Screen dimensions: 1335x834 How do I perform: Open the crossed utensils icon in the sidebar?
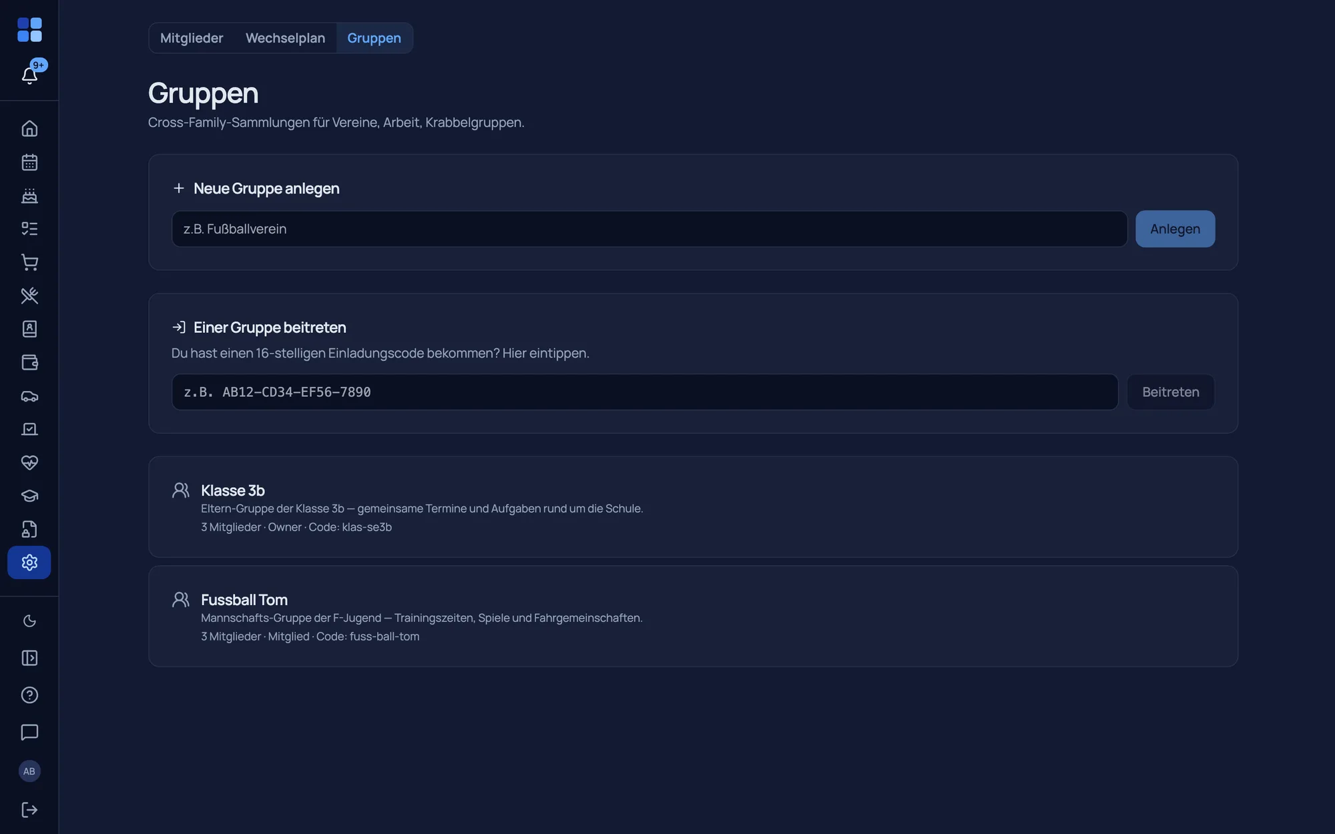pos(29,296)
